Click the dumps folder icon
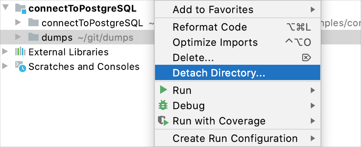 pyautogui.click(x=33, y=37)
